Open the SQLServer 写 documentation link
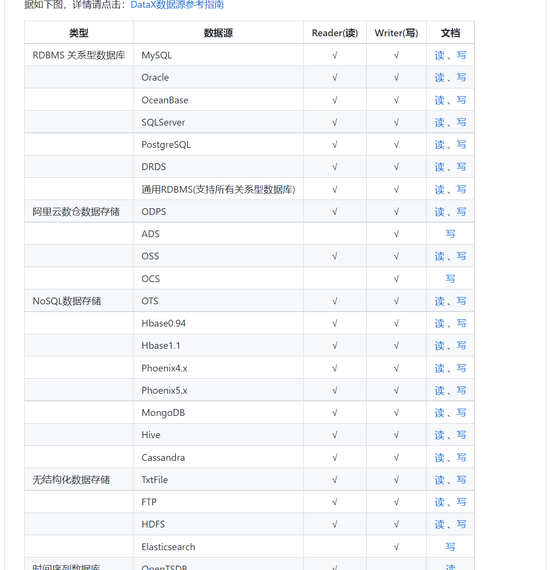Viewport: 550px width, 570px height. [x=461, y=122]
